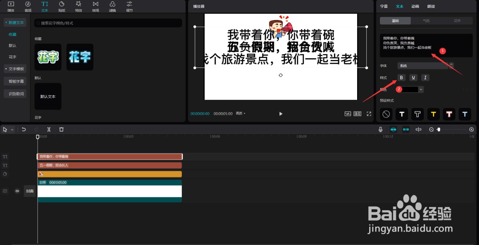
Task: Toggle main track magnet snapping
Action: tap(393, 129)
